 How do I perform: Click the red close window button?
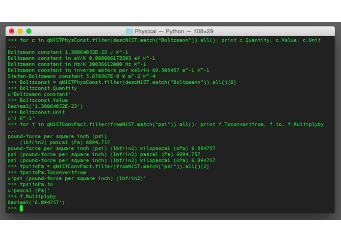(11, 31)
